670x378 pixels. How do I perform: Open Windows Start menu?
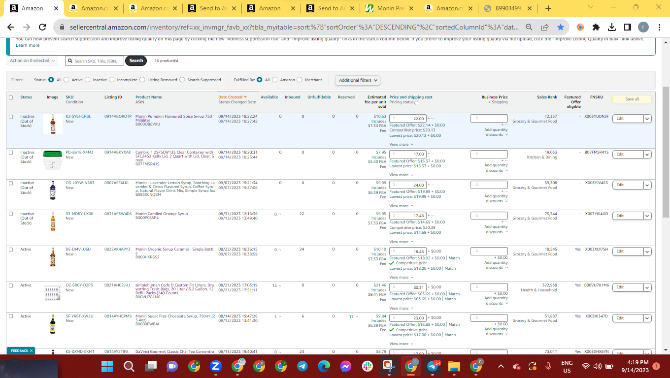point(107,366)
